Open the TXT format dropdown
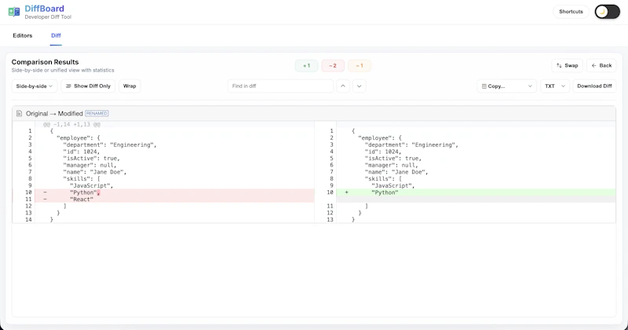This screenshot has height=330, width=628. click(x=555, y=86)
